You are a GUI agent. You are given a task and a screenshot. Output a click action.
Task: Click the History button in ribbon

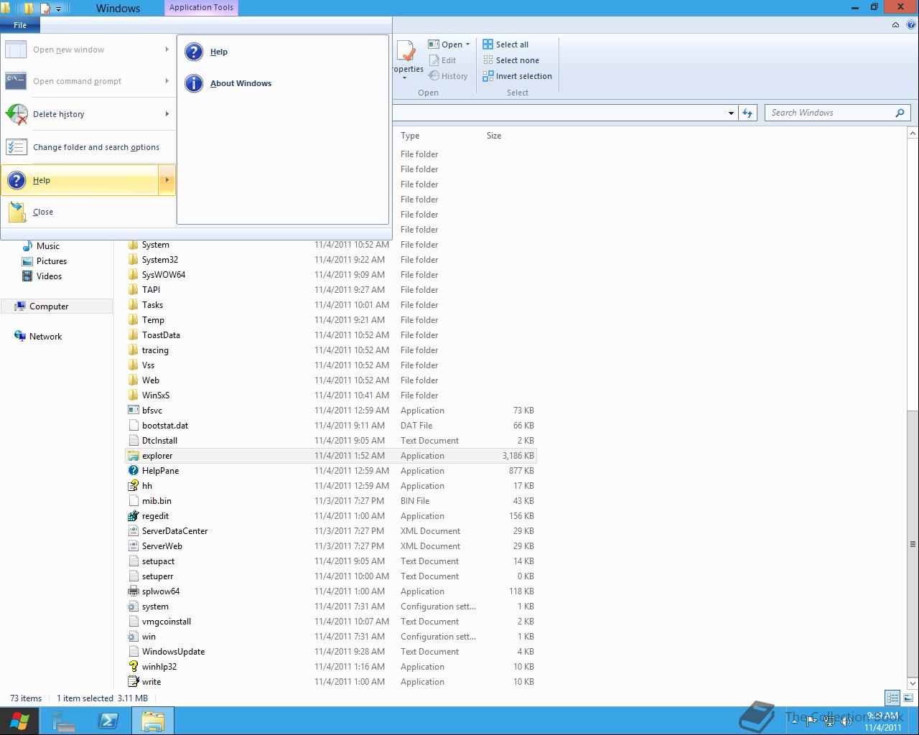coord(448,76)
